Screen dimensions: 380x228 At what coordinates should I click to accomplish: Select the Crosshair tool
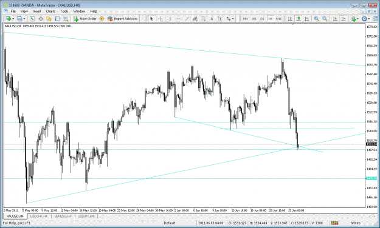[160, 19]
